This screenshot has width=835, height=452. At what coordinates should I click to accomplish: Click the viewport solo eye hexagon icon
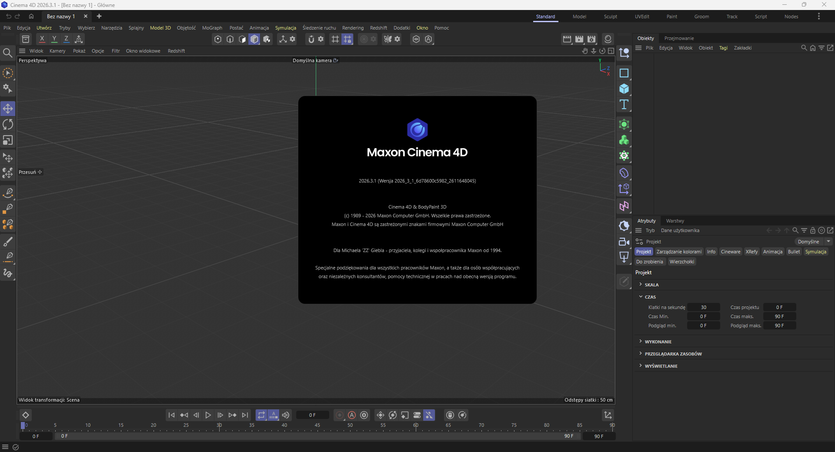[416, 39]
